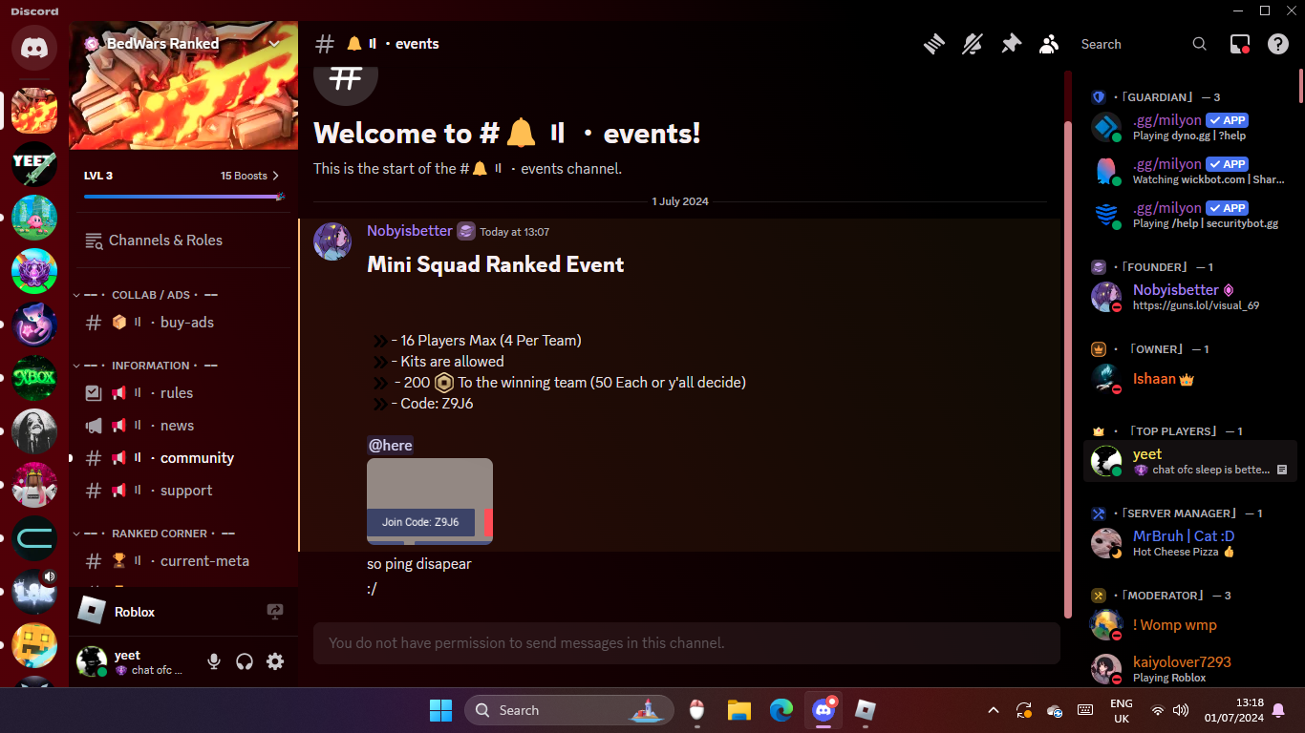Open Roblox from the taskbar

click(x=866, y=710)
